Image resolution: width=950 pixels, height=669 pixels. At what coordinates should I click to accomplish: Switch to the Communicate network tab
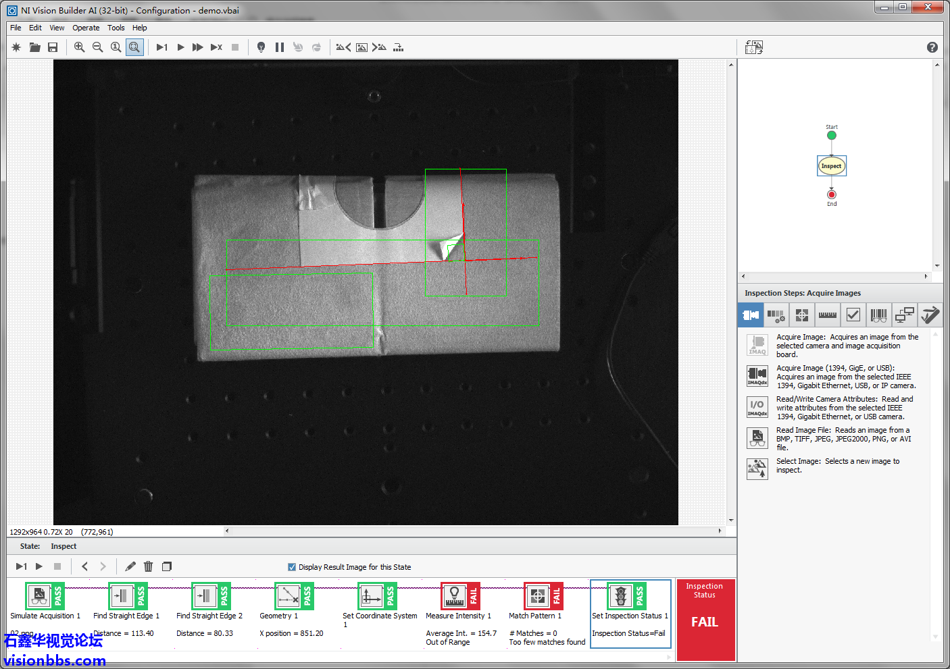tap(904, 315)
